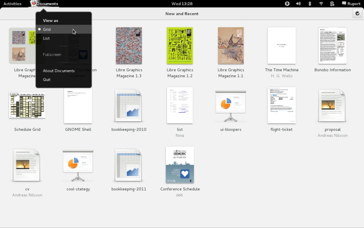Select the Grid view radio option
The image size is (364, 228).
[x=64, y=29]
